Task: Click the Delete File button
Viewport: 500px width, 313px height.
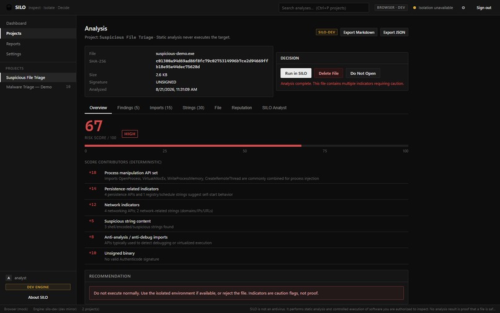Action: (328, 73)
